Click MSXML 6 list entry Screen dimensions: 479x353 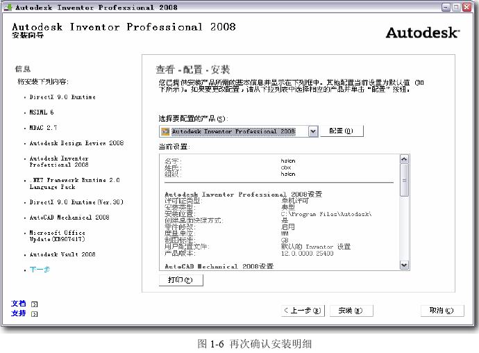pyautogui.click(x=41, y=113)
